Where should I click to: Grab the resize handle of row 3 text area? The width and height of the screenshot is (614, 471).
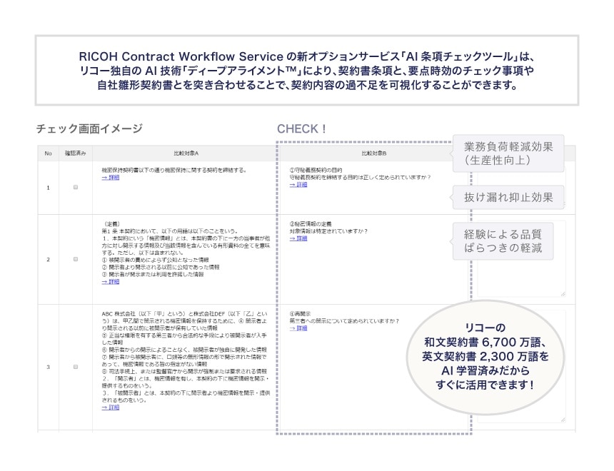563,420
